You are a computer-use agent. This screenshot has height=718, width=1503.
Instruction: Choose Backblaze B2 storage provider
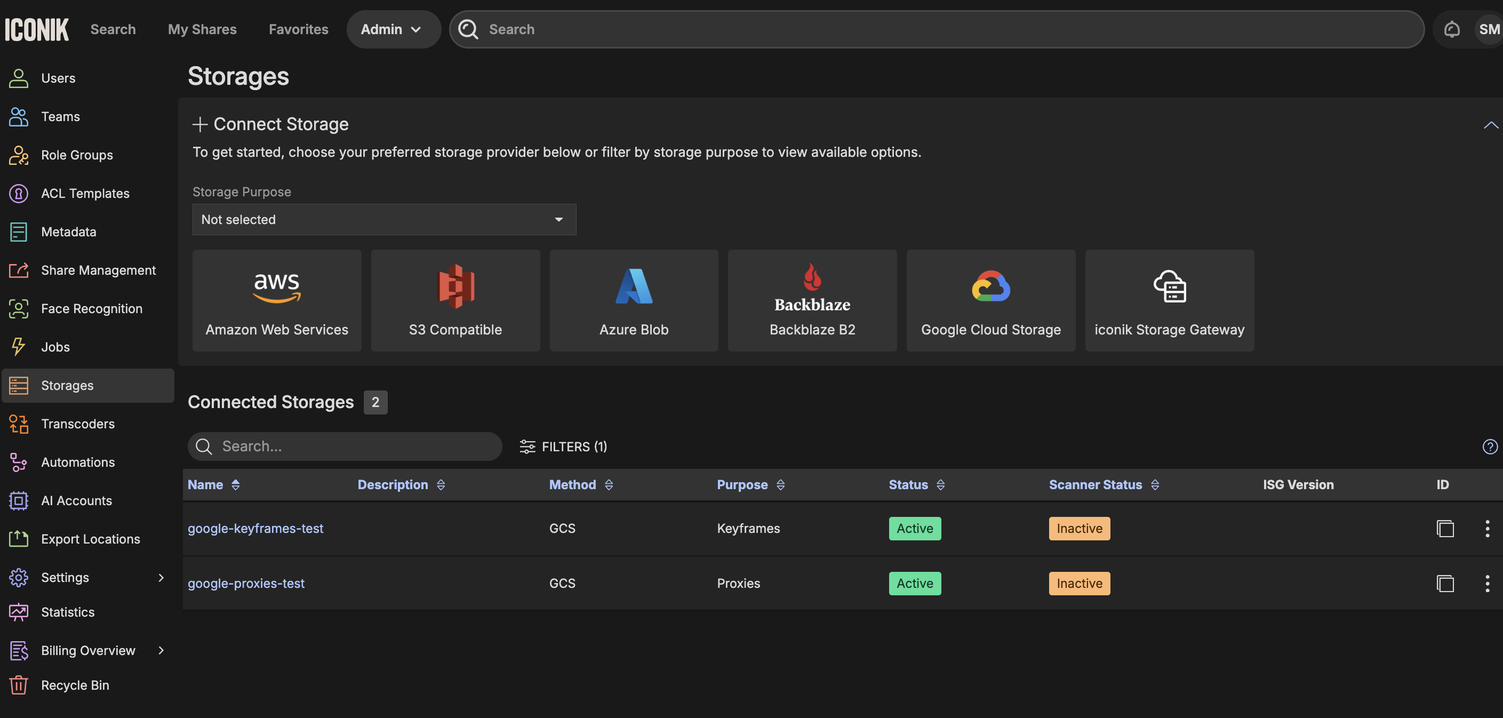point(812,301)
